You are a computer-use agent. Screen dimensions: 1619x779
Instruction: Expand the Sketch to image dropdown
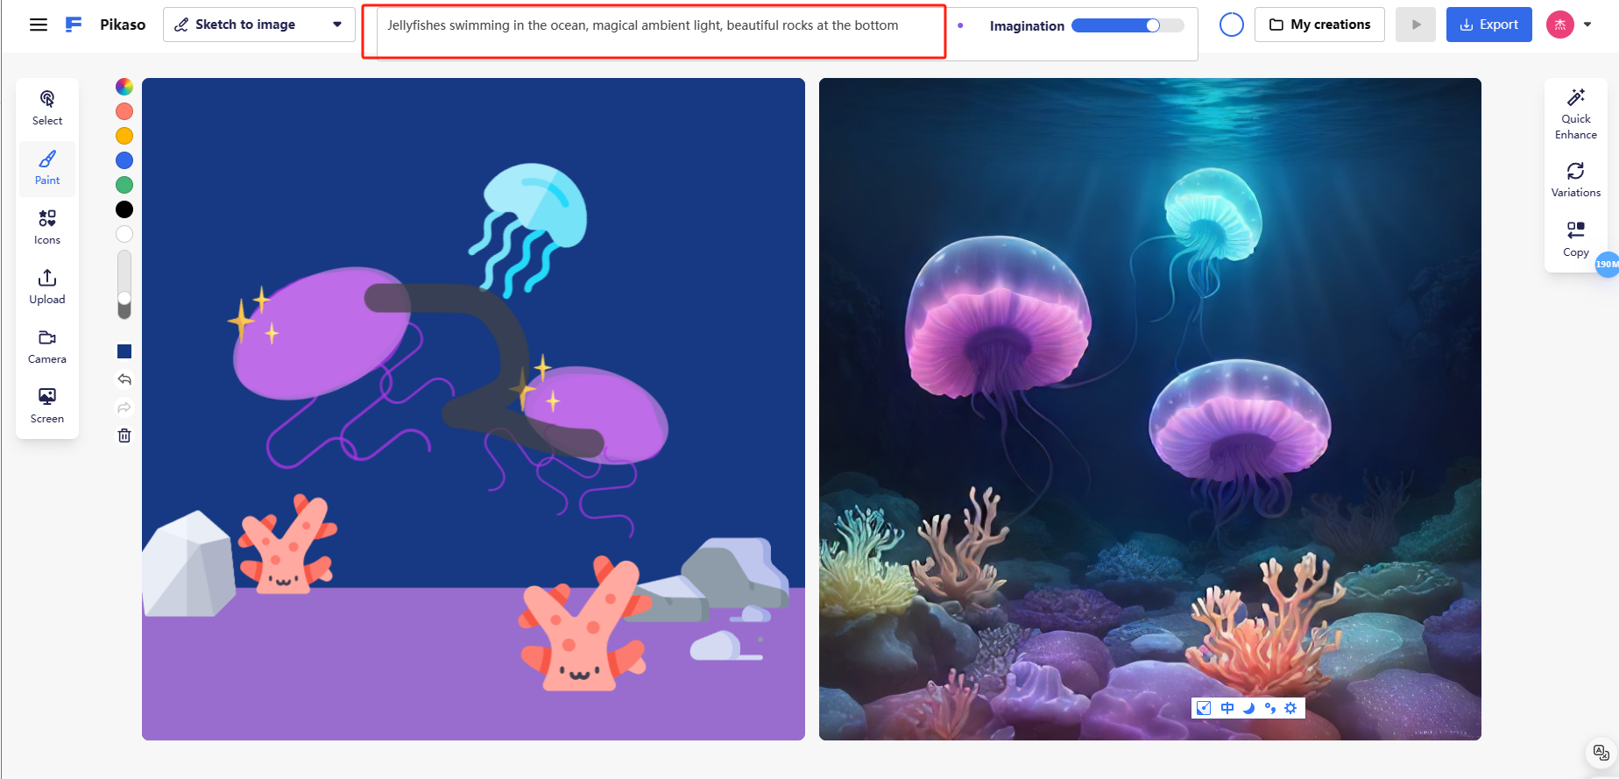point(259,25)
